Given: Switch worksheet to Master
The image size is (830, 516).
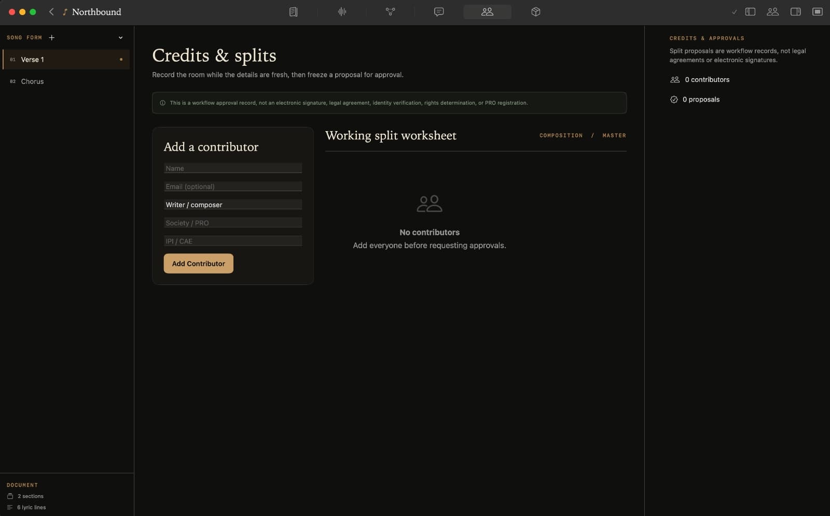Looking at the screenshot, I should [x=614, y=135].
